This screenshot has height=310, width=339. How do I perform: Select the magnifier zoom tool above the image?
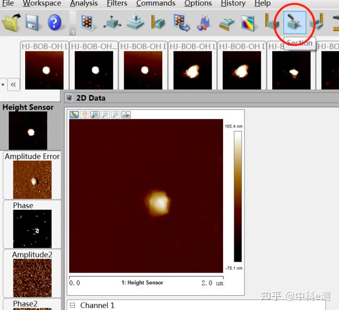(x=95, y=115)
